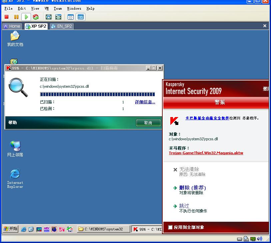Click the Kaspersky K logo in alert panel
Screen dimensions: 271x243
tap(174, 121)
